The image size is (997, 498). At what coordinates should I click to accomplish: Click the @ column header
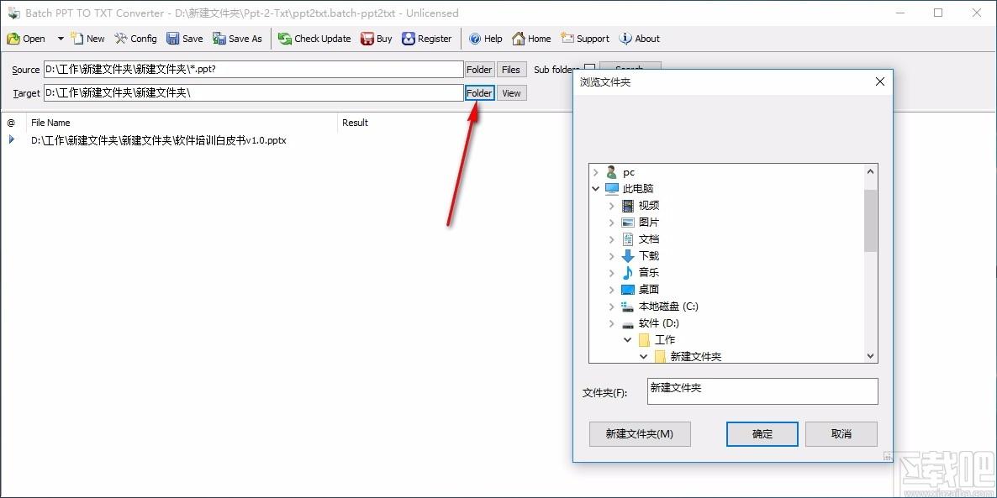[11, 123]
